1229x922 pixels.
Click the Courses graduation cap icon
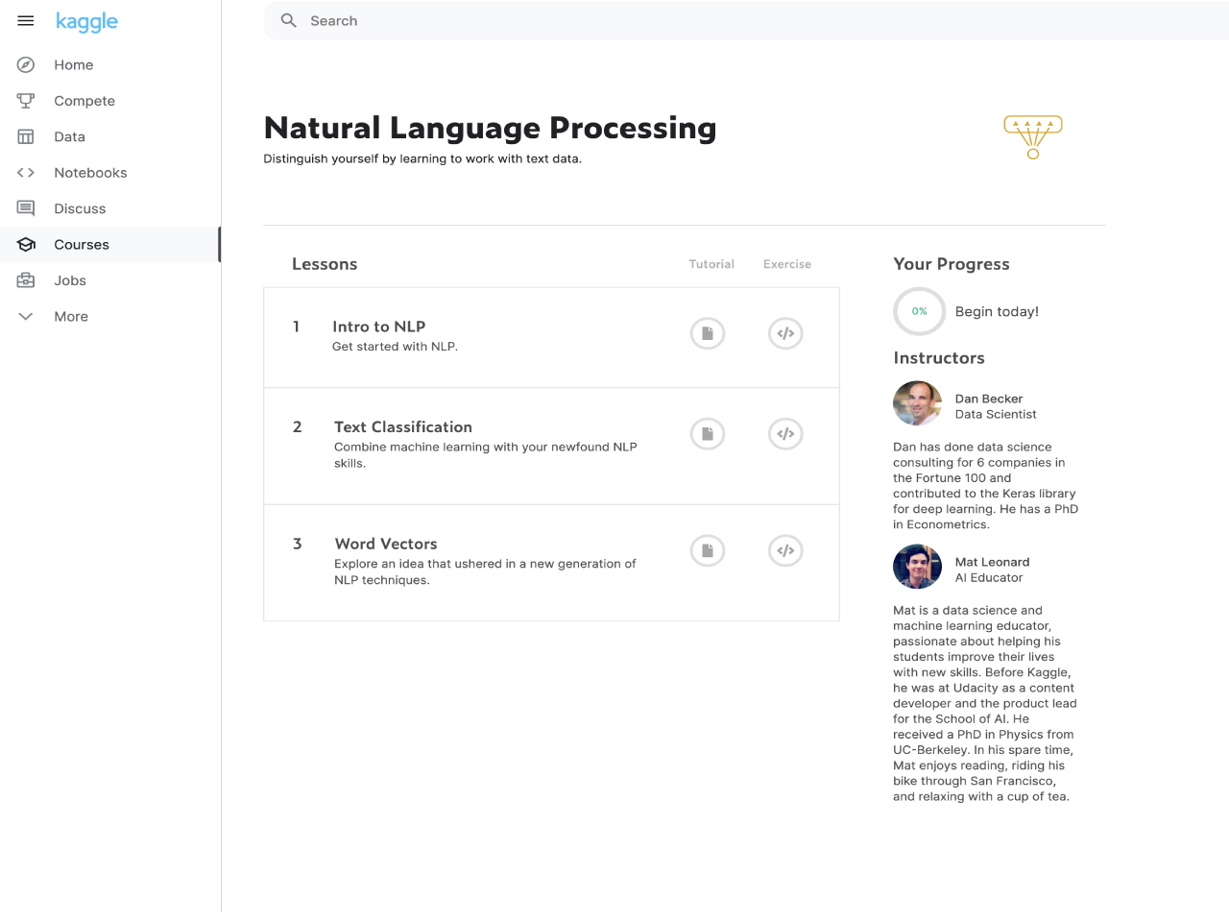pos(26,245)
